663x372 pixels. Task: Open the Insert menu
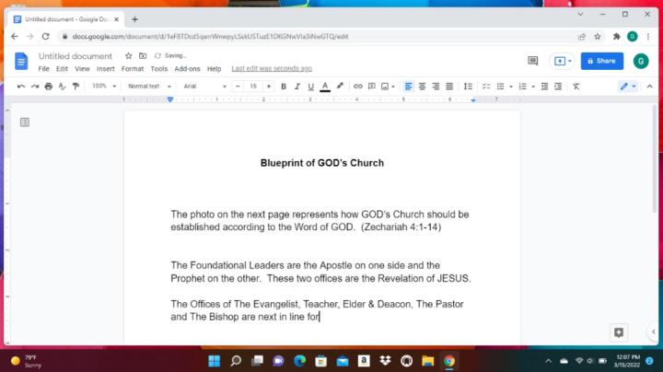[x=106, y=69]
